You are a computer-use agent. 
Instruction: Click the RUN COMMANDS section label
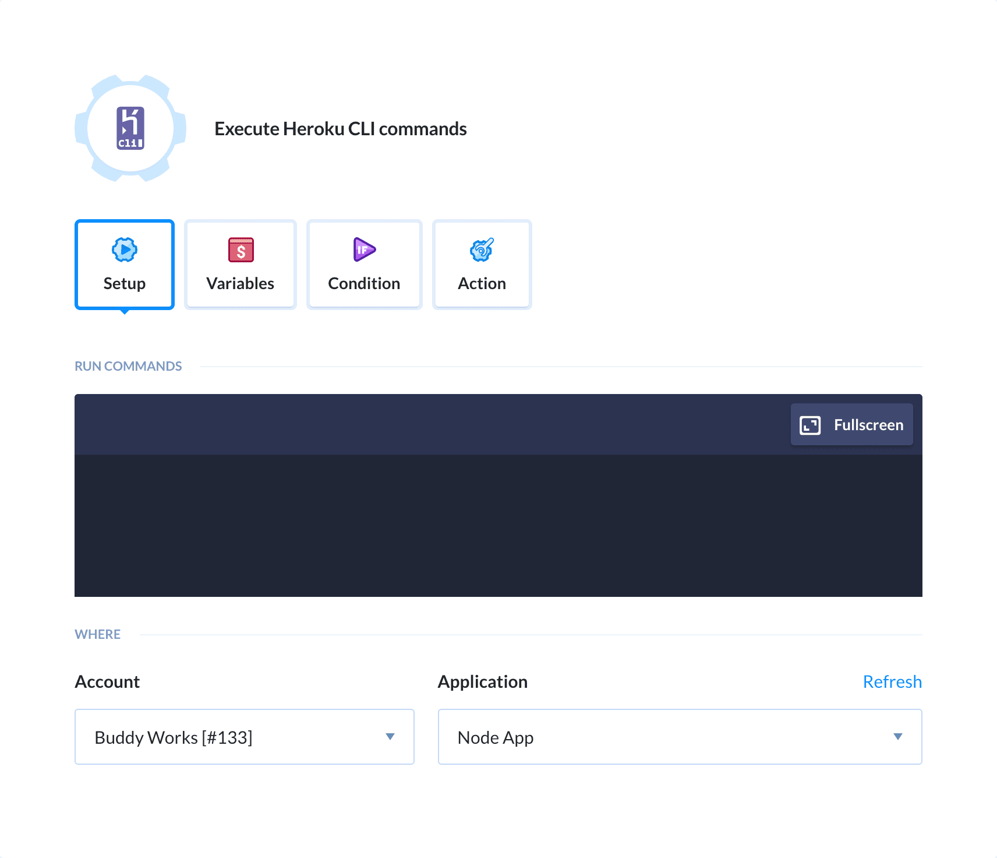pos(128,365)
